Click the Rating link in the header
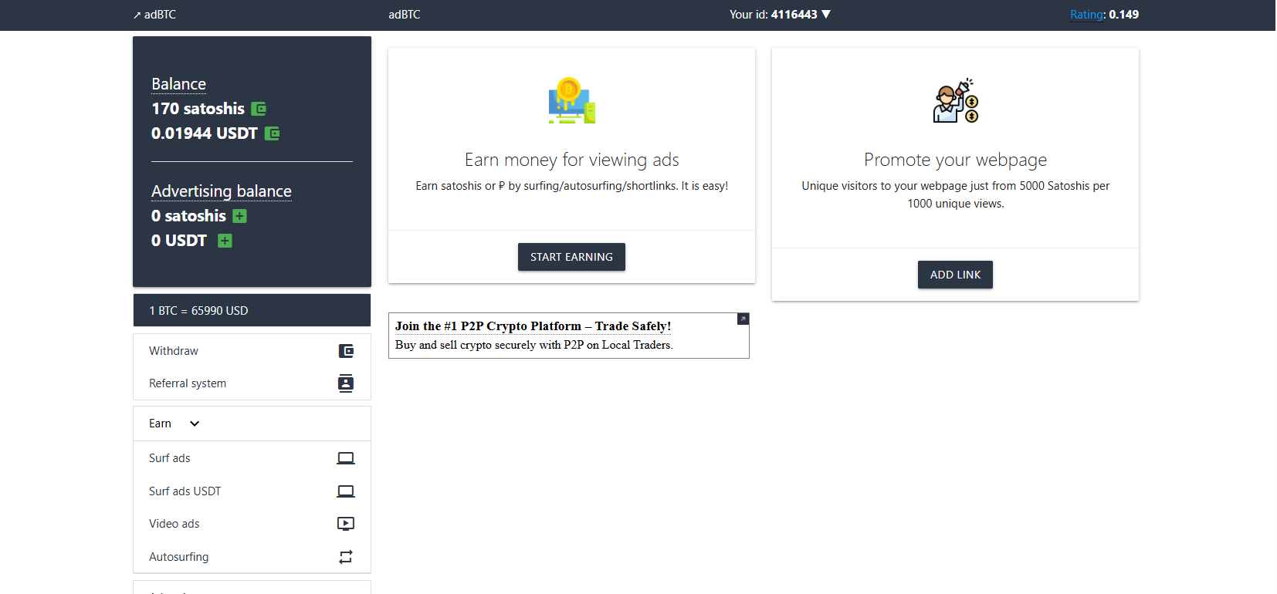This screenshot has height=594, width=1277. click(1087, 15)
